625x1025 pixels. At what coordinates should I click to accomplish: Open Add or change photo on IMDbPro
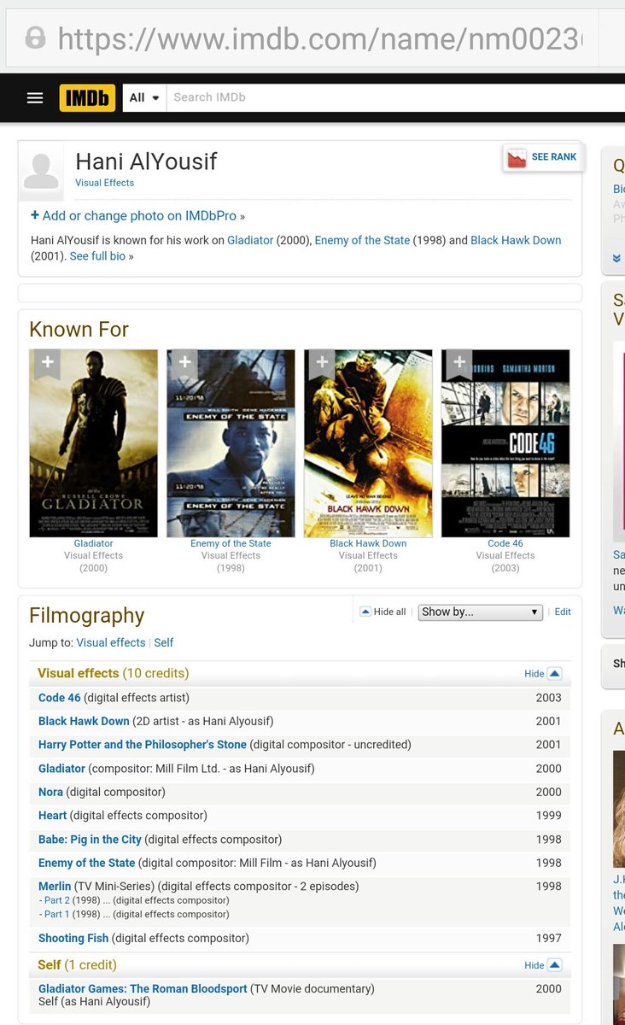(133, 216)
